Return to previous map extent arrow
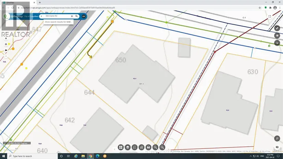Viewport: 283px width, 159px height. point(6,50)
